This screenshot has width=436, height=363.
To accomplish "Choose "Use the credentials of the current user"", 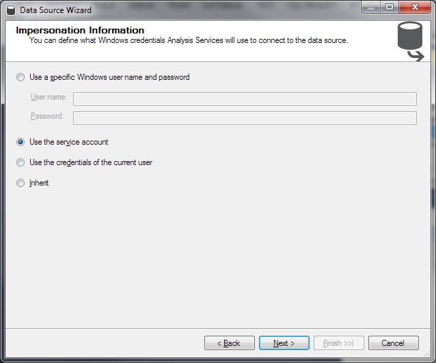I will 21,162.
